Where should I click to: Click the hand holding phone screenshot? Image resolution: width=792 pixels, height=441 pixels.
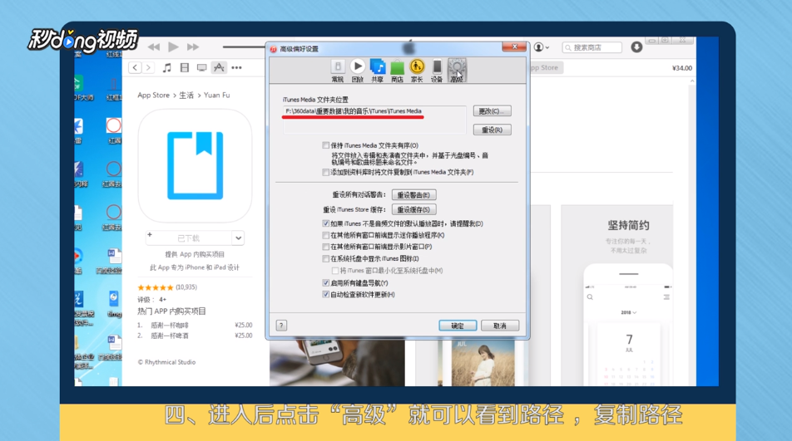(337, 363)
